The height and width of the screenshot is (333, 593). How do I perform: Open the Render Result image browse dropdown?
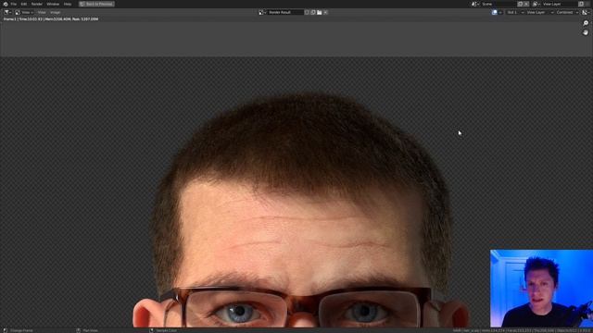tap(262, 12)
